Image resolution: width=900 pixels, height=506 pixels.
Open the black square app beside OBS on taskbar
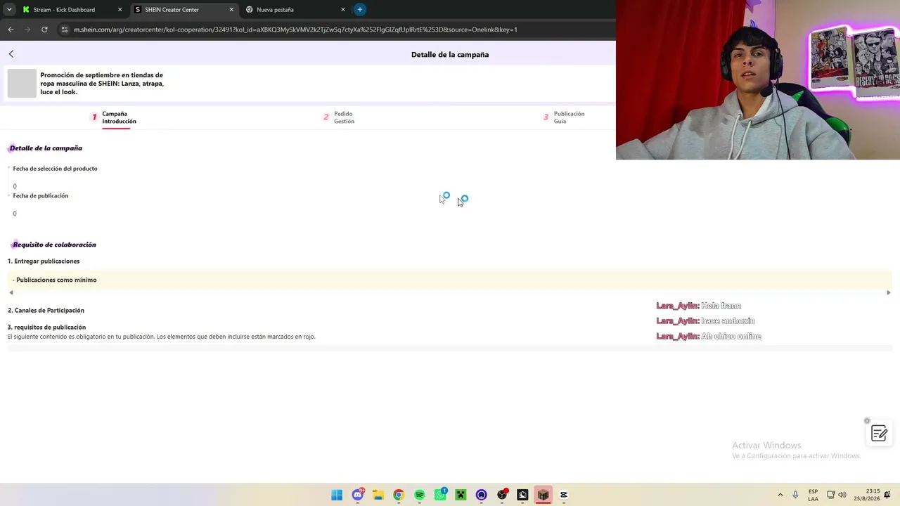click(x=522, y=495)
